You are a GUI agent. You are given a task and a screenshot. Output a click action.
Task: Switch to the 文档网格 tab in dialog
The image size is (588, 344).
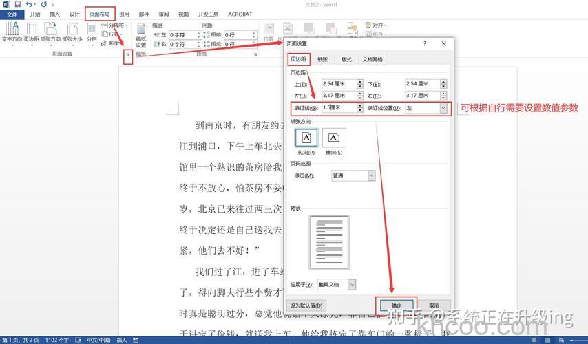[372, 59]
